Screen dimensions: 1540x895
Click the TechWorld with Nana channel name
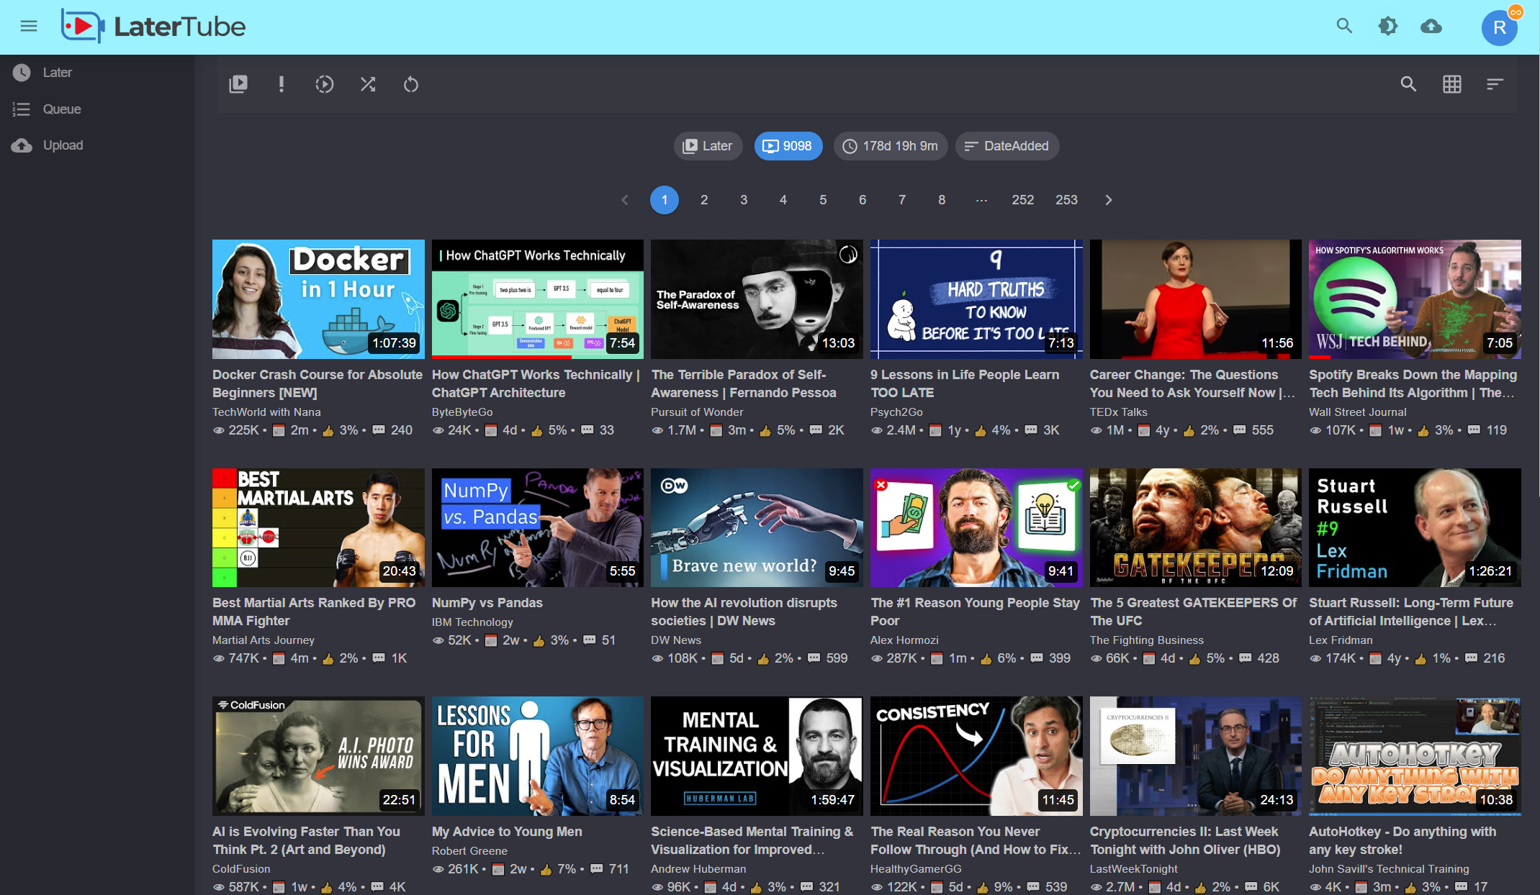pos(266,412)
